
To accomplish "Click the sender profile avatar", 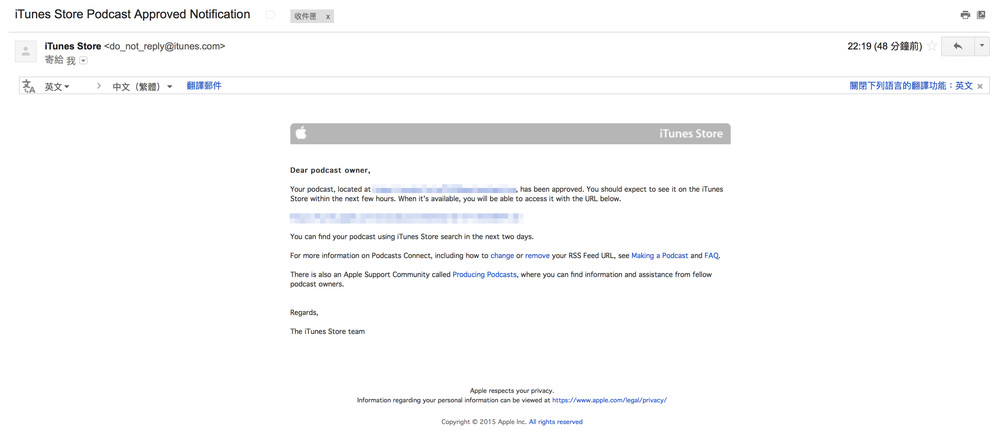I will [x=26, y=51].
